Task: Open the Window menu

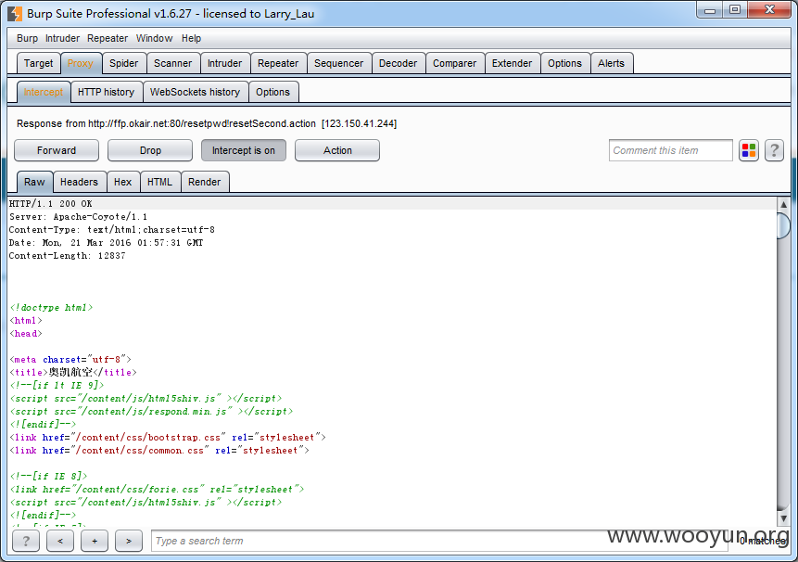Action: pyautogui.click(x=154, y=38)
